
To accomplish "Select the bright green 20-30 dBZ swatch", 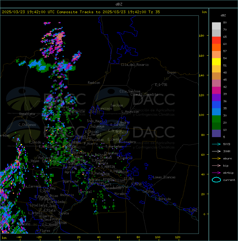I will [x=216, y=119].
